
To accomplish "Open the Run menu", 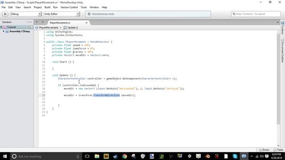I will (55, 7).
